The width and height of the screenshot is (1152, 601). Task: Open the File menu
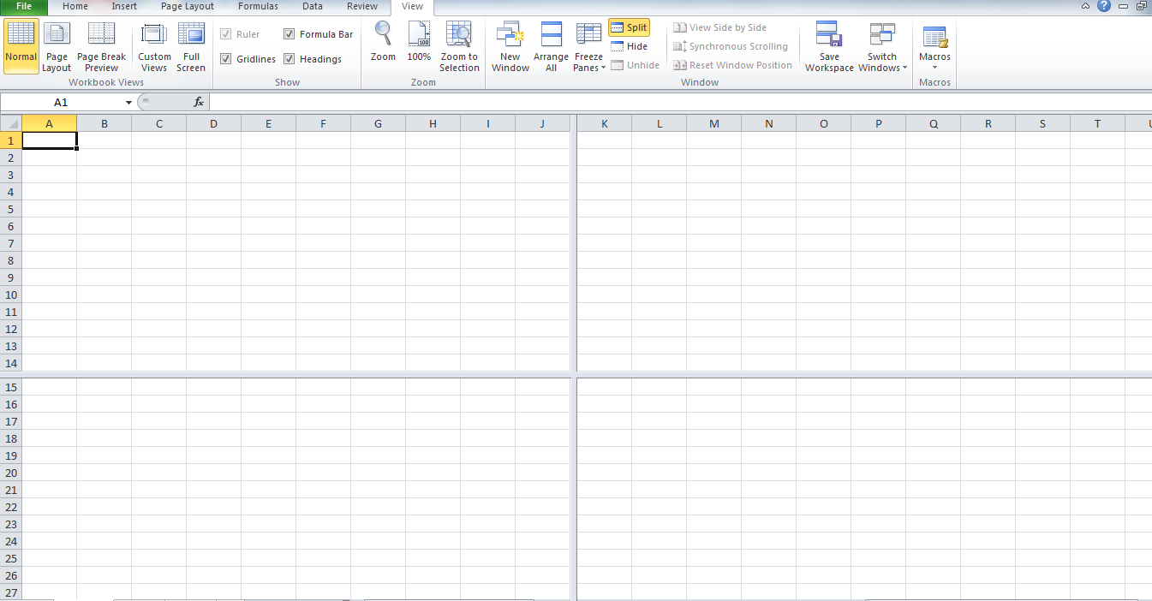point(23,7)
